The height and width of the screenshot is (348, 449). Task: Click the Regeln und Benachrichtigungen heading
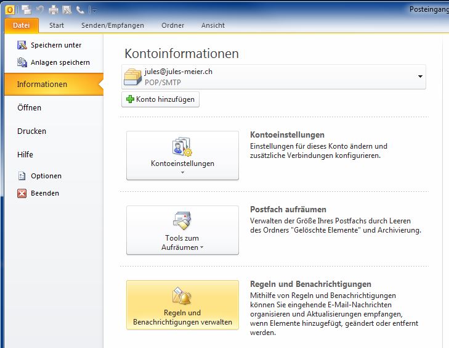310,284
